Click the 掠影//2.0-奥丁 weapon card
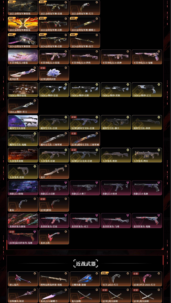171x303 pixels. coord(85,188)
